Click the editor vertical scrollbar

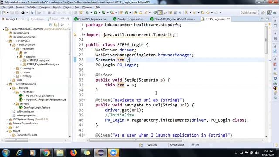[266, 40]
